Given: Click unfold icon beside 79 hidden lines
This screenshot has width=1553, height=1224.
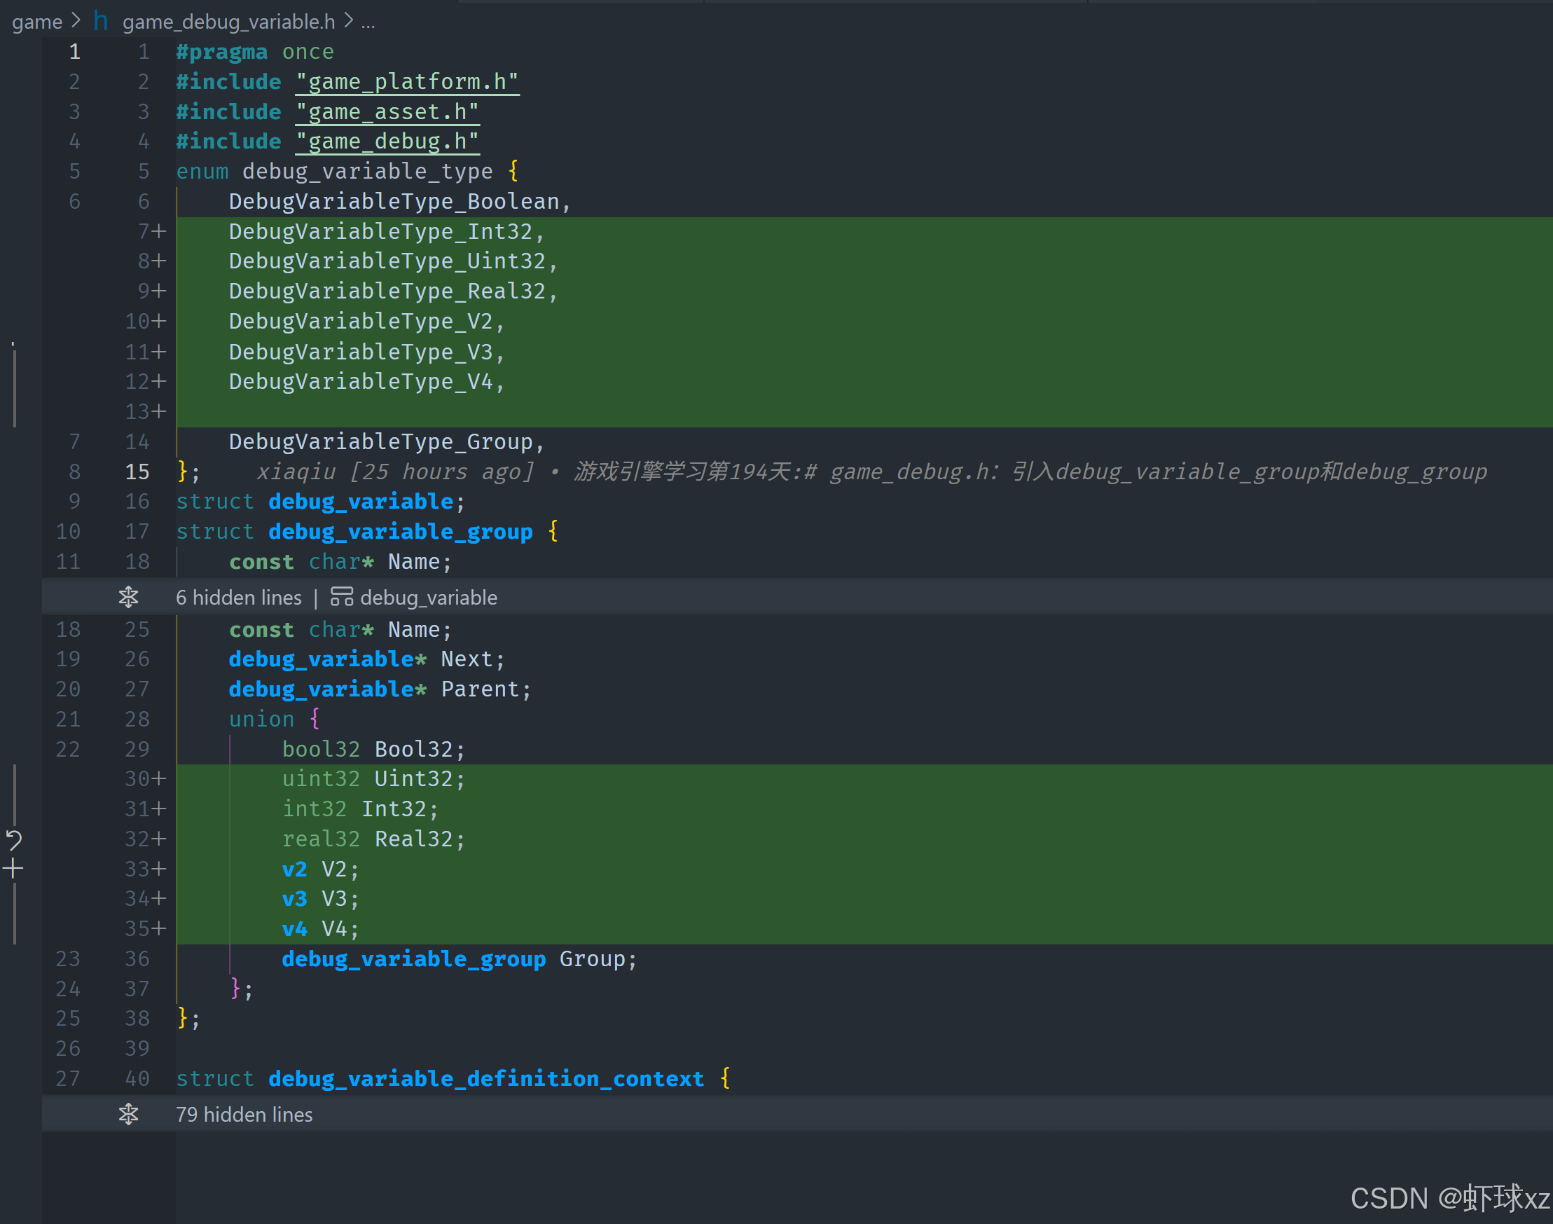Looking at the screenshot, I should [128, 1113].
